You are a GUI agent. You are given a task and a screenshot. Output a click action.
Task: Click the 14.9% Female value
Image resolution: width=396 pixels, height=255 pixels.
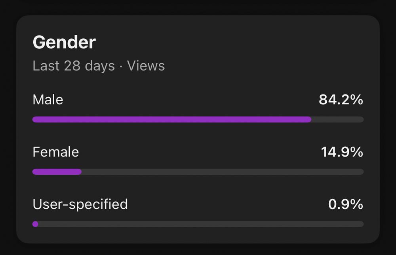pos(342,152)
